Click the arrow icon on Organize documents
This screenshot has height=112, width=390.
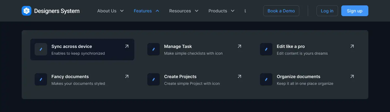[x=352, y=76]
